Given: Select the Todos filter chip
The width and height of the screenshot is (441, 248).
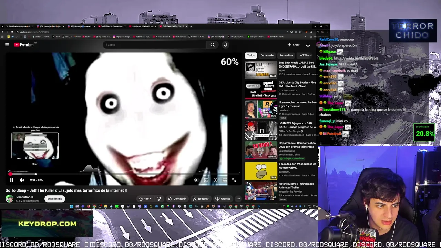Looking at the screenshot, I should click(251, 55).
